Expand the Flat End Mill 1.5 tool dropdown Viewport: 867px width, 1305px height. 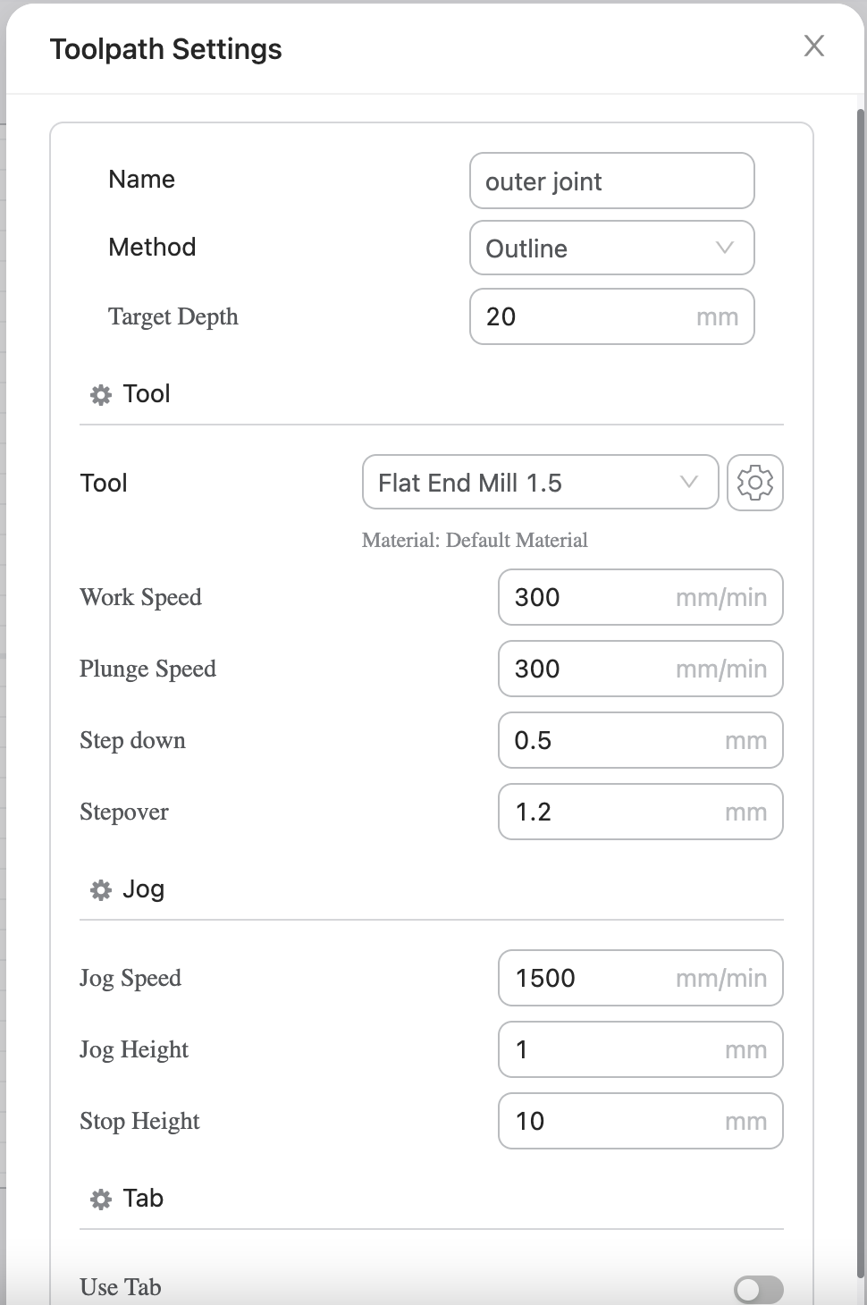540,483
